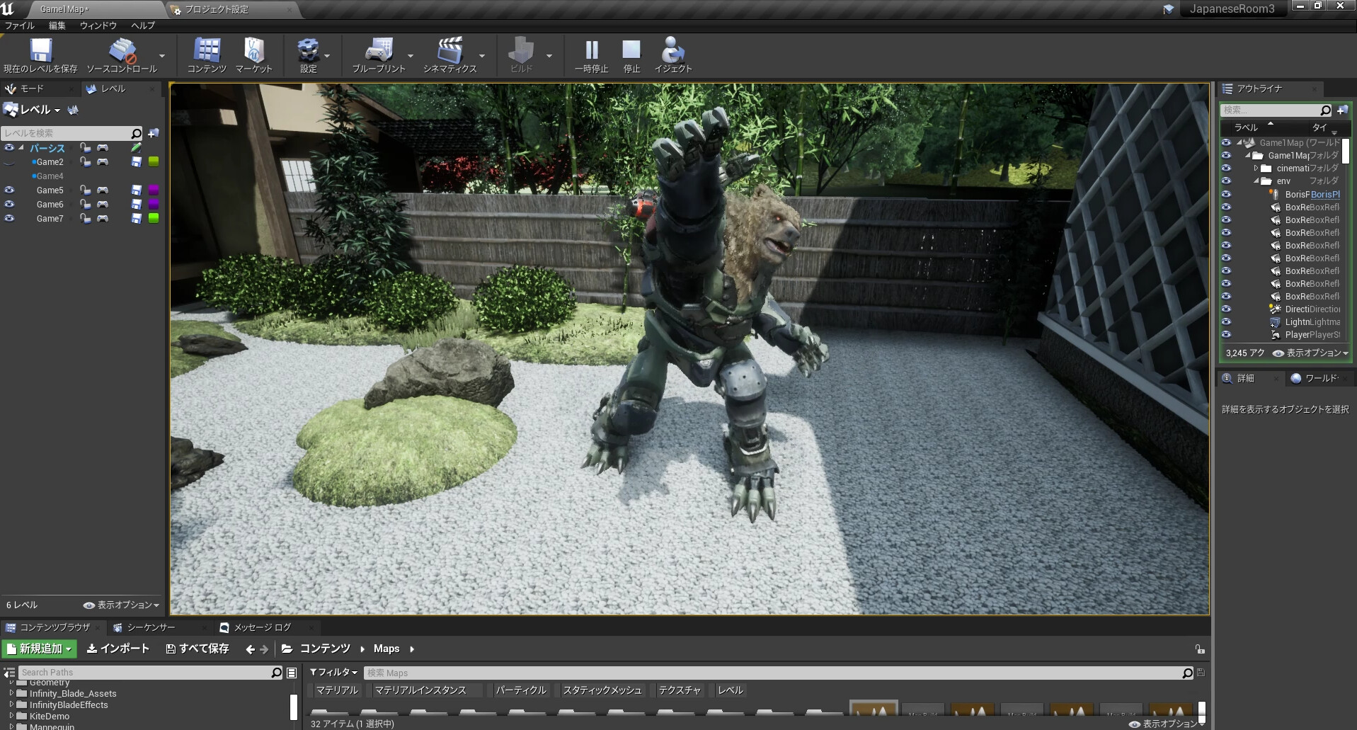Click the save current level icon
The height and width of the screenshot is (730, 1357).
coord(40,52)
